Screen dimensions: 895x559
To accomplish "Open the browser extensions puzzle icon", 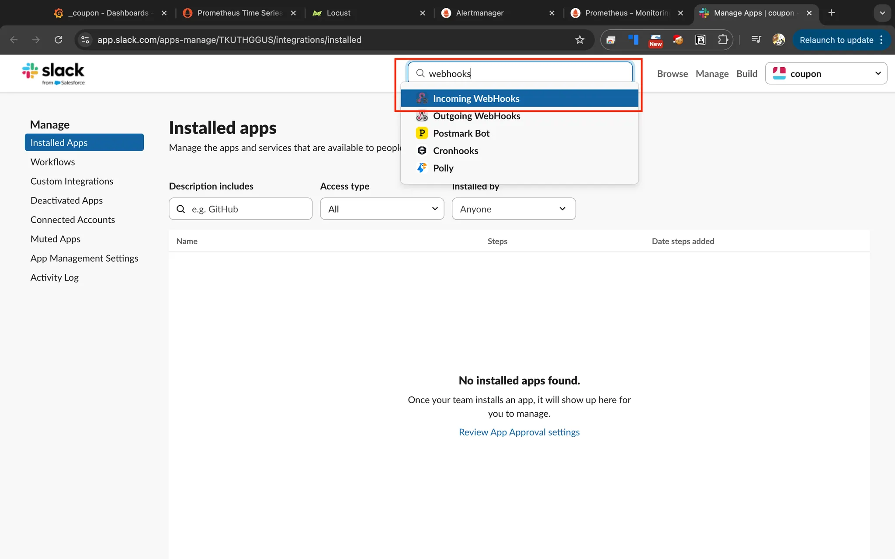I will point(723,40).
